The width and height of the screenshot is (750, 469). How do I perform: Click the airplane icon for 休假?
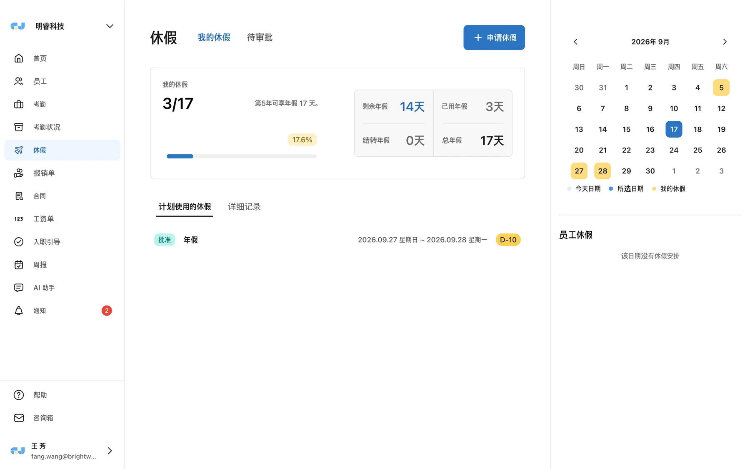click(x=19, y=150)
